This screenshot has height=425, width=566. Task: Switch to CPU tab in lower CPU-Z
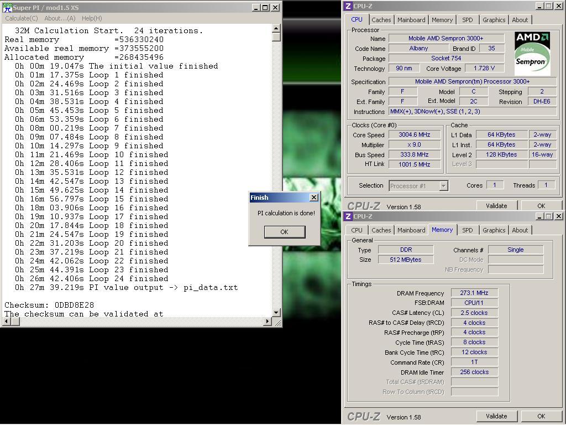(357, 230)
